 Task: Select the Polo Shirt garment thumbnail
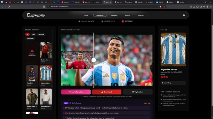coord(32,73)
